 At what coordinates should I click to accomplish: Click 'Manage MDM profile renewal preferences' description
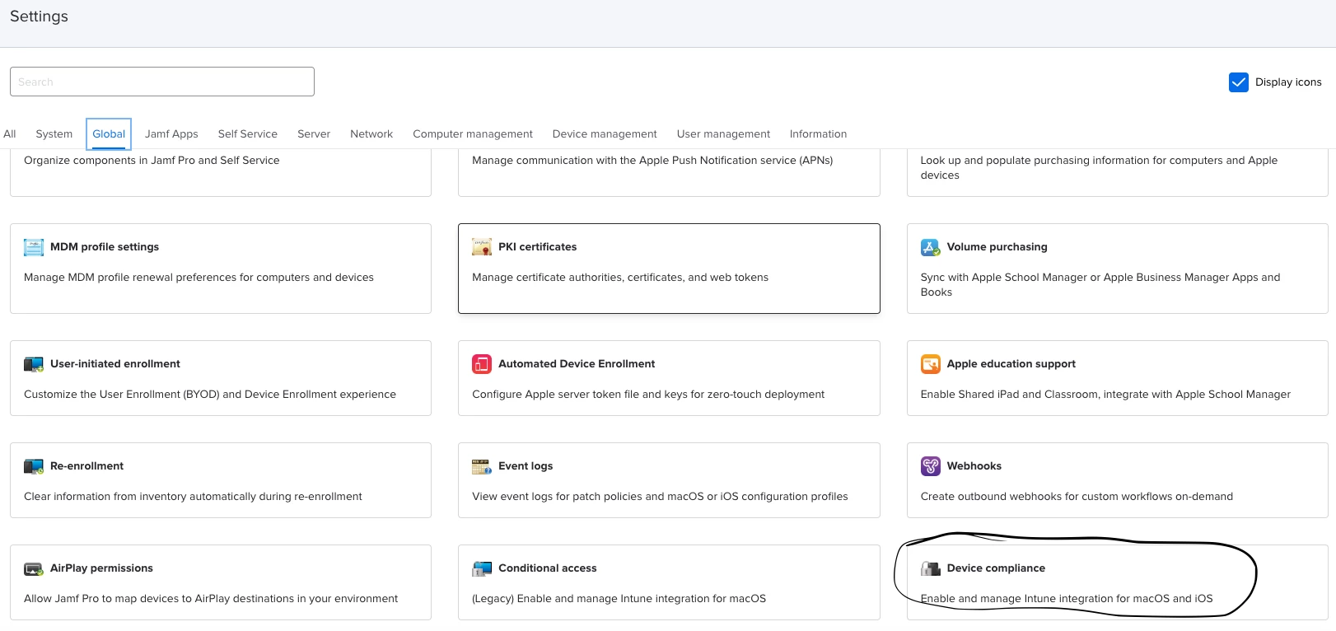pyautogui.click(x=199, y=278)
